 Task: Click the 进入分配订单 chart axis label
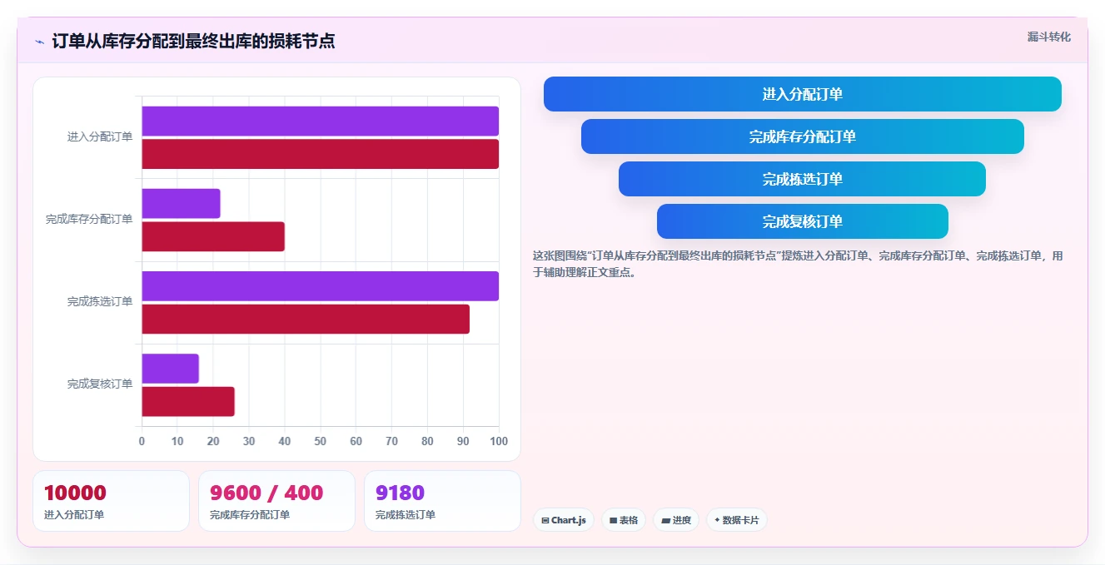click(x=100, y=136)
